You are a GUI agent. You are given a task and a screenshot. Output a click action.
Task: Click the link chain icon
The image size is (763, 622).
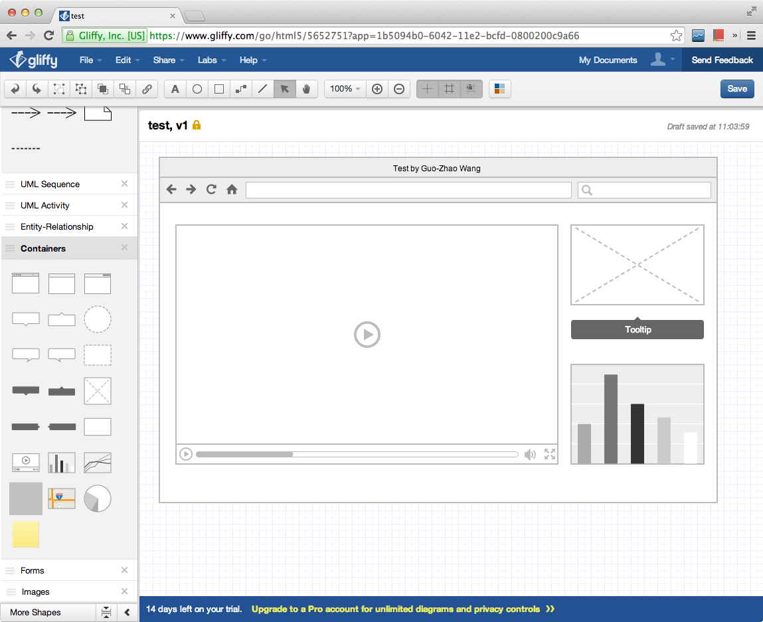pos(147,89)
